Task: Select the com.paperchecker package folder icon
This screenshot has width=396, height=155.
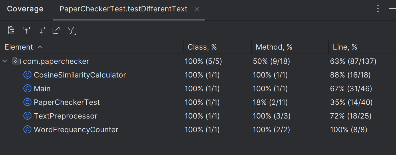Action: [x=17, y=61]
